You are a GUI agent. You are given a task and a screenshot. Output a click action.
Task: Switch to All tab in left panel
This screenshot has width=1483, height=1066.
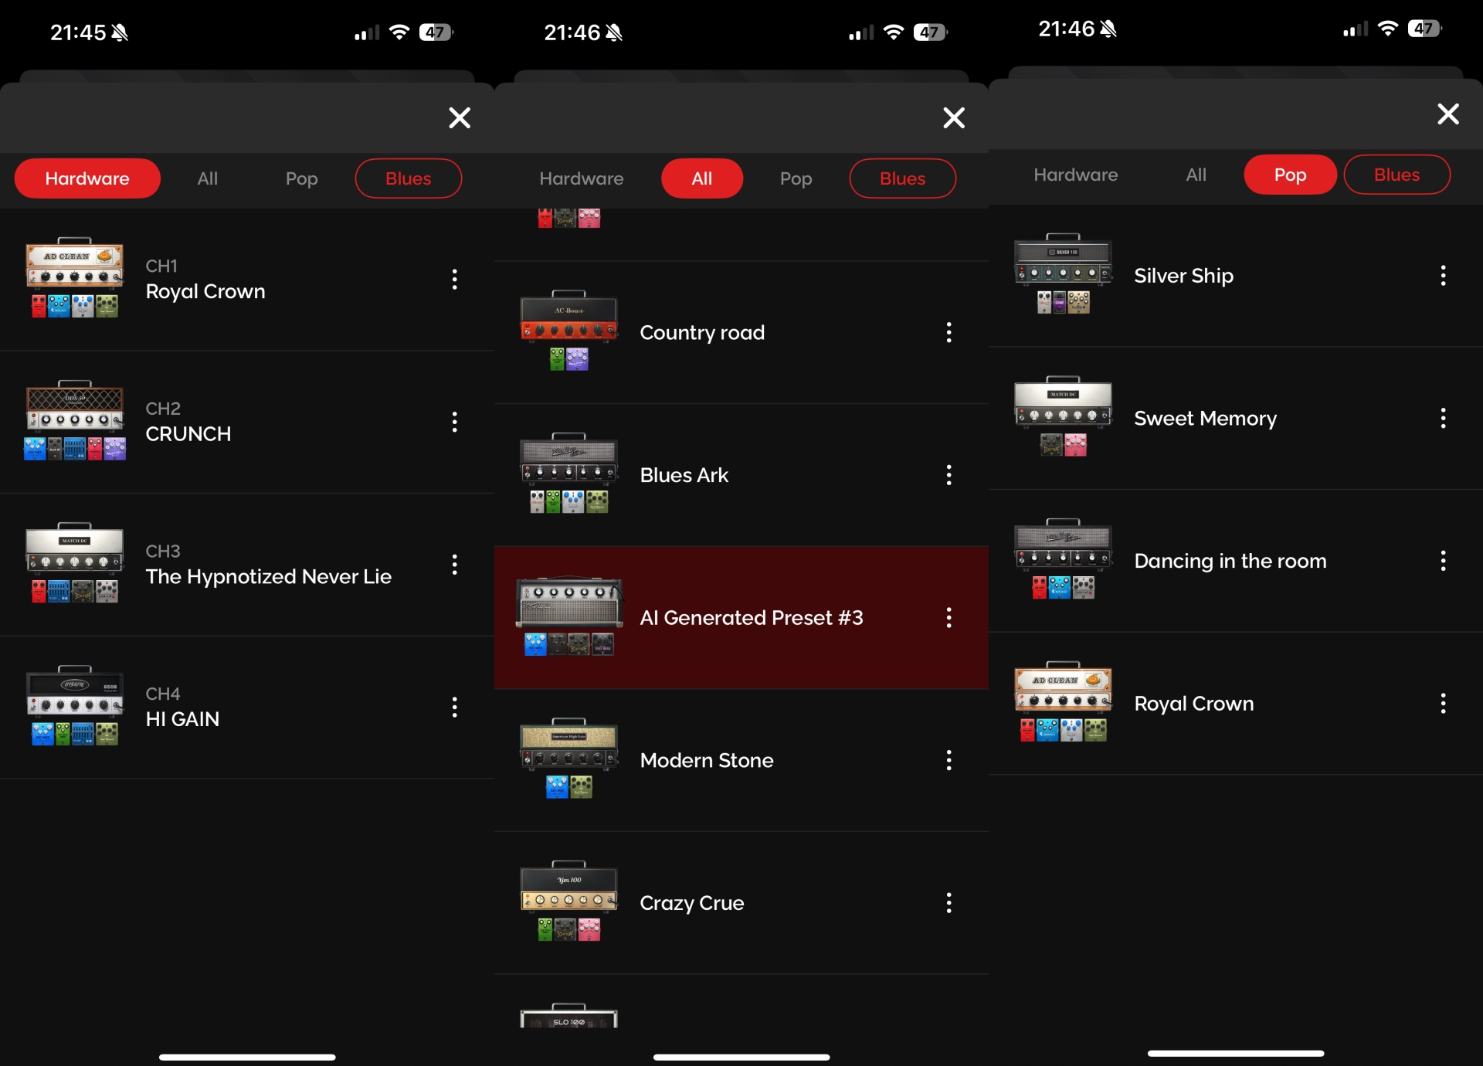click(x=208, y=178)
